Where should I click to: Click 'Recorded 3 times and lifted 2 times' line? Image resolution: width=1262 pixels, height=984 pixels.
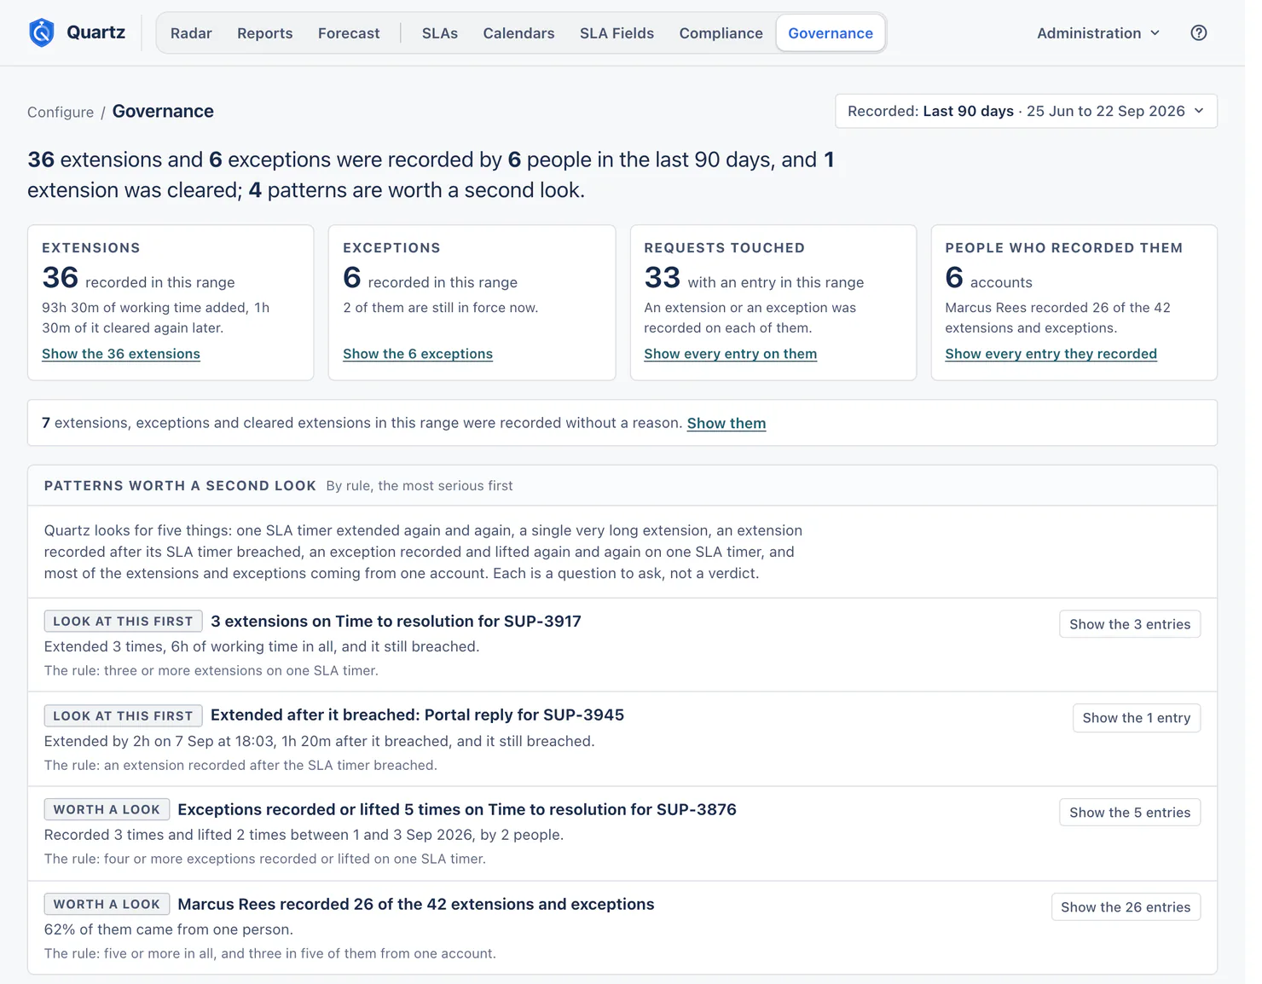[x=304, y=835]
